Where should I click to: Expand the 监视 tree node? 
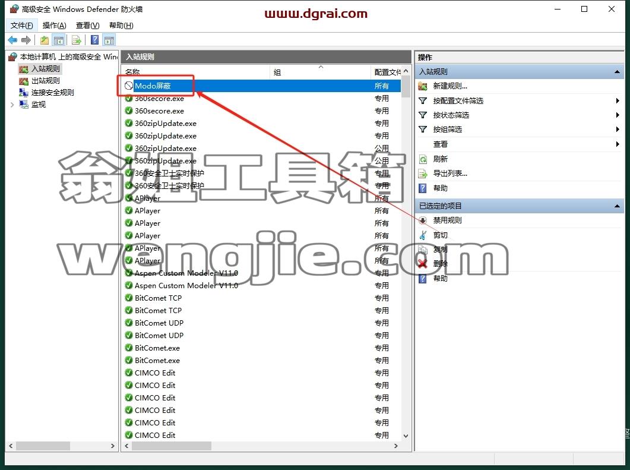tap(12, 105)
